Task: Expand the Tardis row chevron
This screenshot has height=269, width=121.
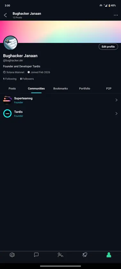Action: pyautogui.click(x=117, y=114)
